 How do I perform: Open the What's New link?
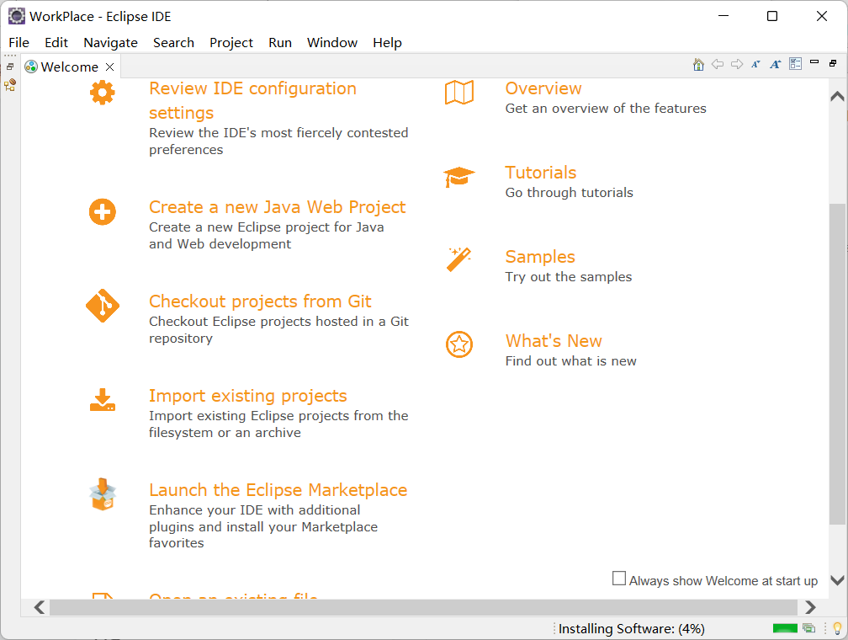pos(554,340)
